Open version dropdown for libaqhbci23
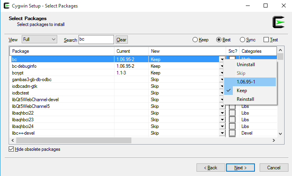 tap(222, 120)
